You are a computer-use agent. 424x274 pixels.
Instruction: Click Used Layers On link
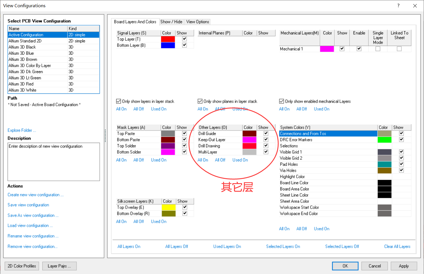pos(227,247)
